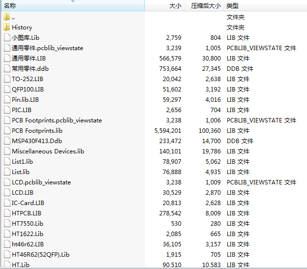The width and height of the screenshot is (307, 269).
Task: Click the size value 5,594,201
Action: tap(168, 130)
